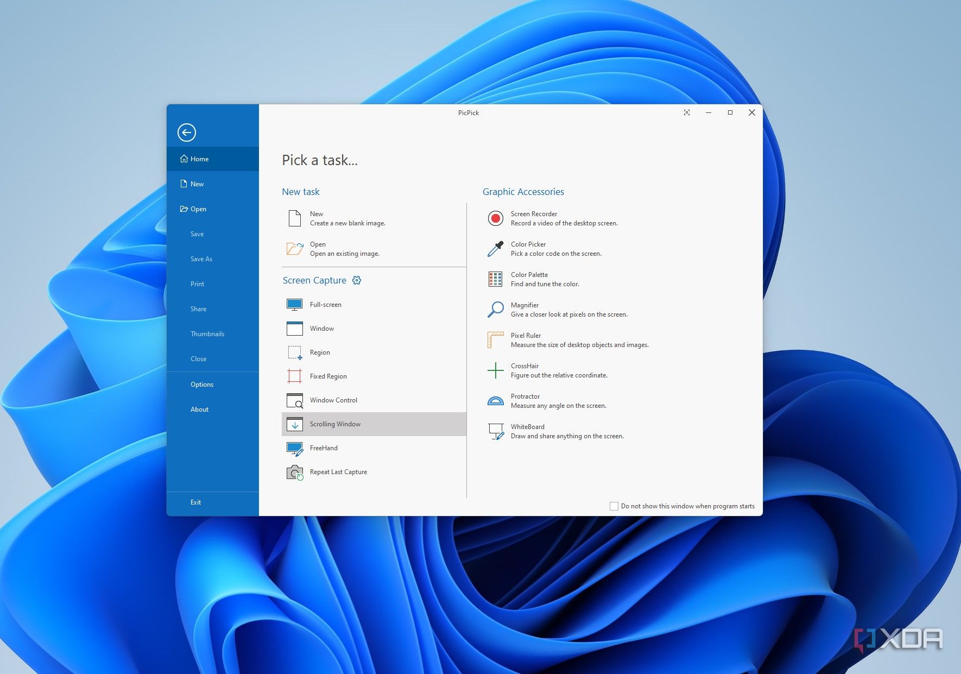The width and height of the screenshot is (961, 674).
Task: Click the New page icon in sidebar
Action: [x=184, y=184]
